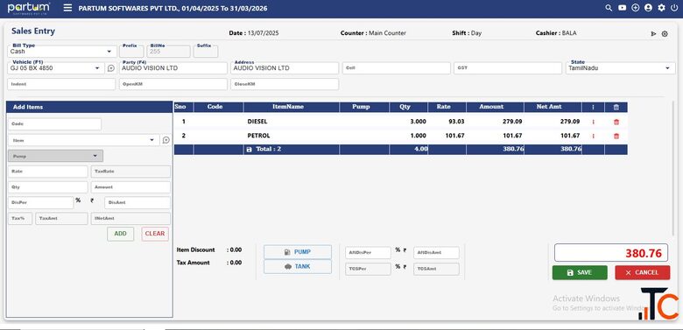This screenshot has height=330, width=683.
Task: Click the Rate input field
Action: [x=48, y=172]
